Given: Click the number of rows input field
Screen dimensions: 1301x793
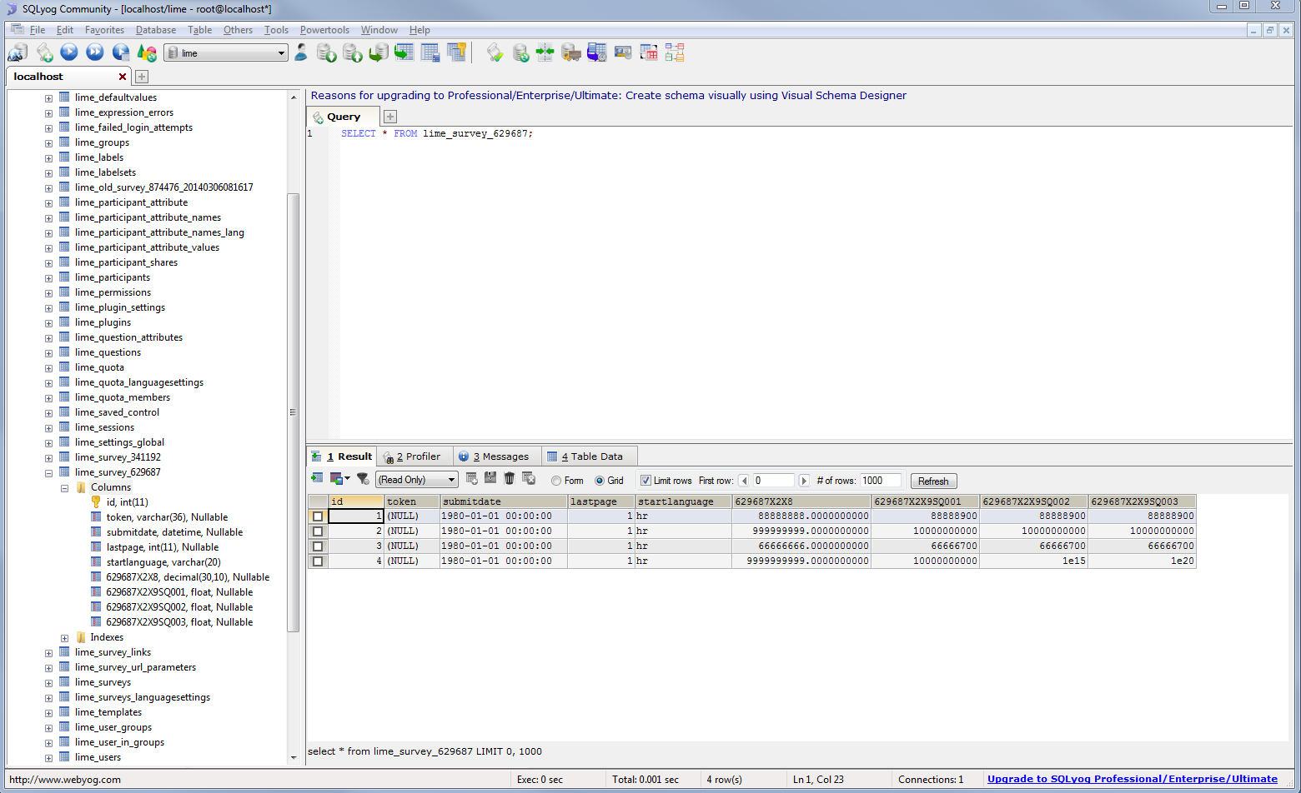Looking at the screenshot, I should tap(880, 481).
